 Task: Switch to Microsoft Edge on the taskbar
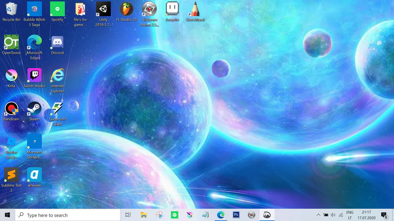pyautogui.click(x=221, y=215)
